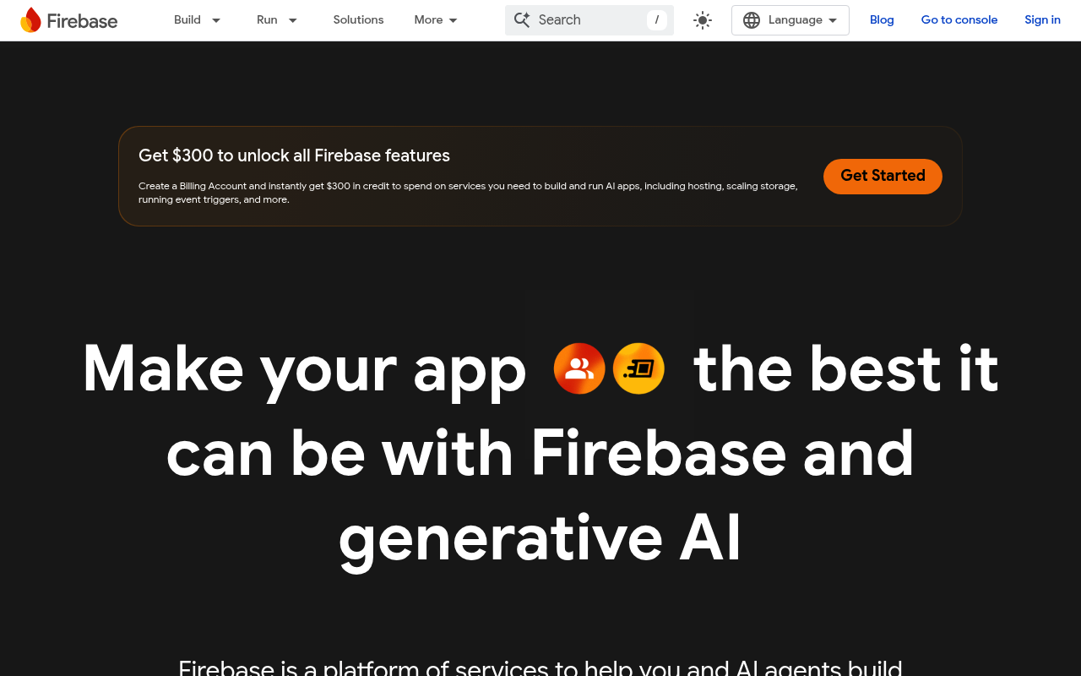Open the Language selector dropdown
Image resolution: width=1081 pixels, height=676 pixels.
click(790, 20)
